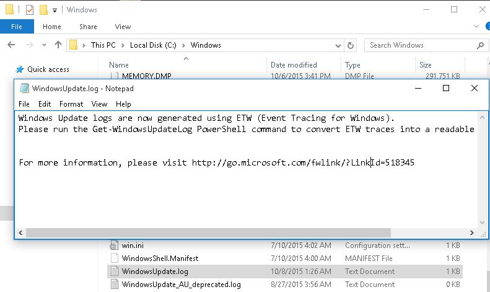
Task: Refresh the Windows folder view
Action: point(351,46)
